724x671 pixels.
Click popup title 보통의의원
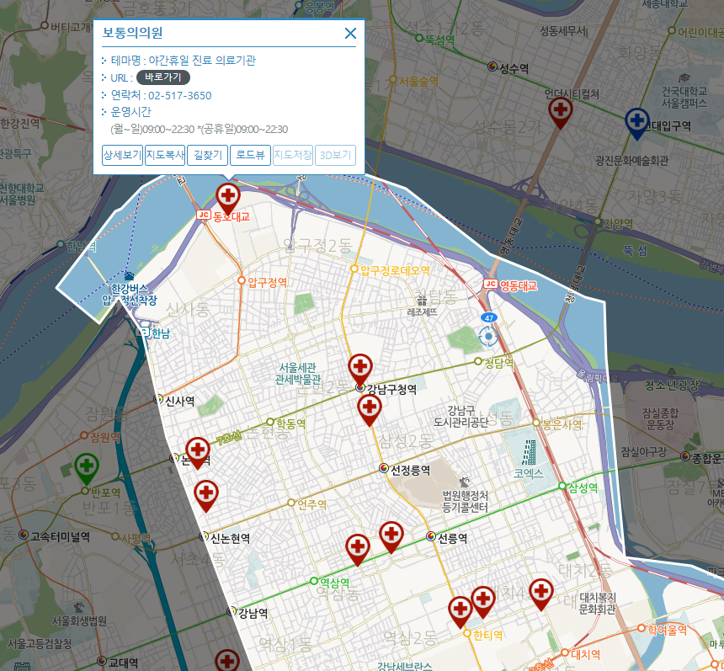tap(132, 33)
